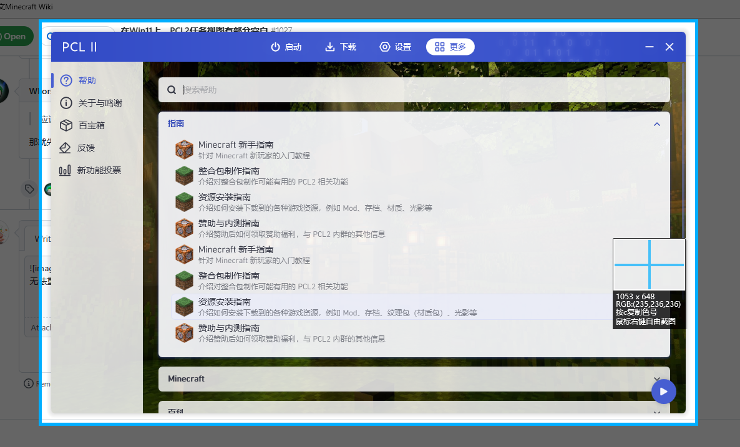Screen dimensions: 740x447
Task: Open the 整合包制作指南 guide entry
Action: 228,171
